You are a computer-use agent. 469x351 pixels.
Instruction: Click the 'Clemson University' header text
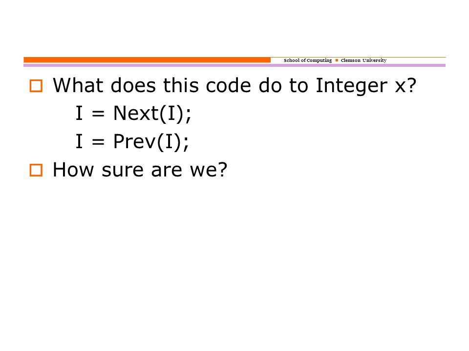(363, 60)
